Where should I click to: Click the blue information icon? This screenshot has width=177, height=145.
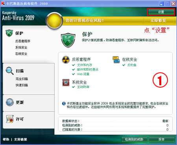tap(64, 104)
